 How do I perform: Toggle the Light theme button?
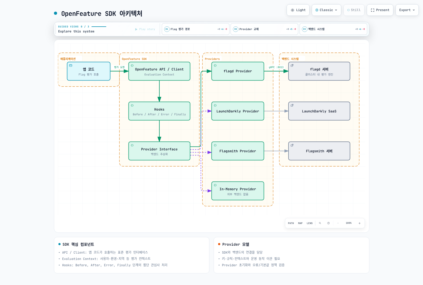tap(298, 10)
